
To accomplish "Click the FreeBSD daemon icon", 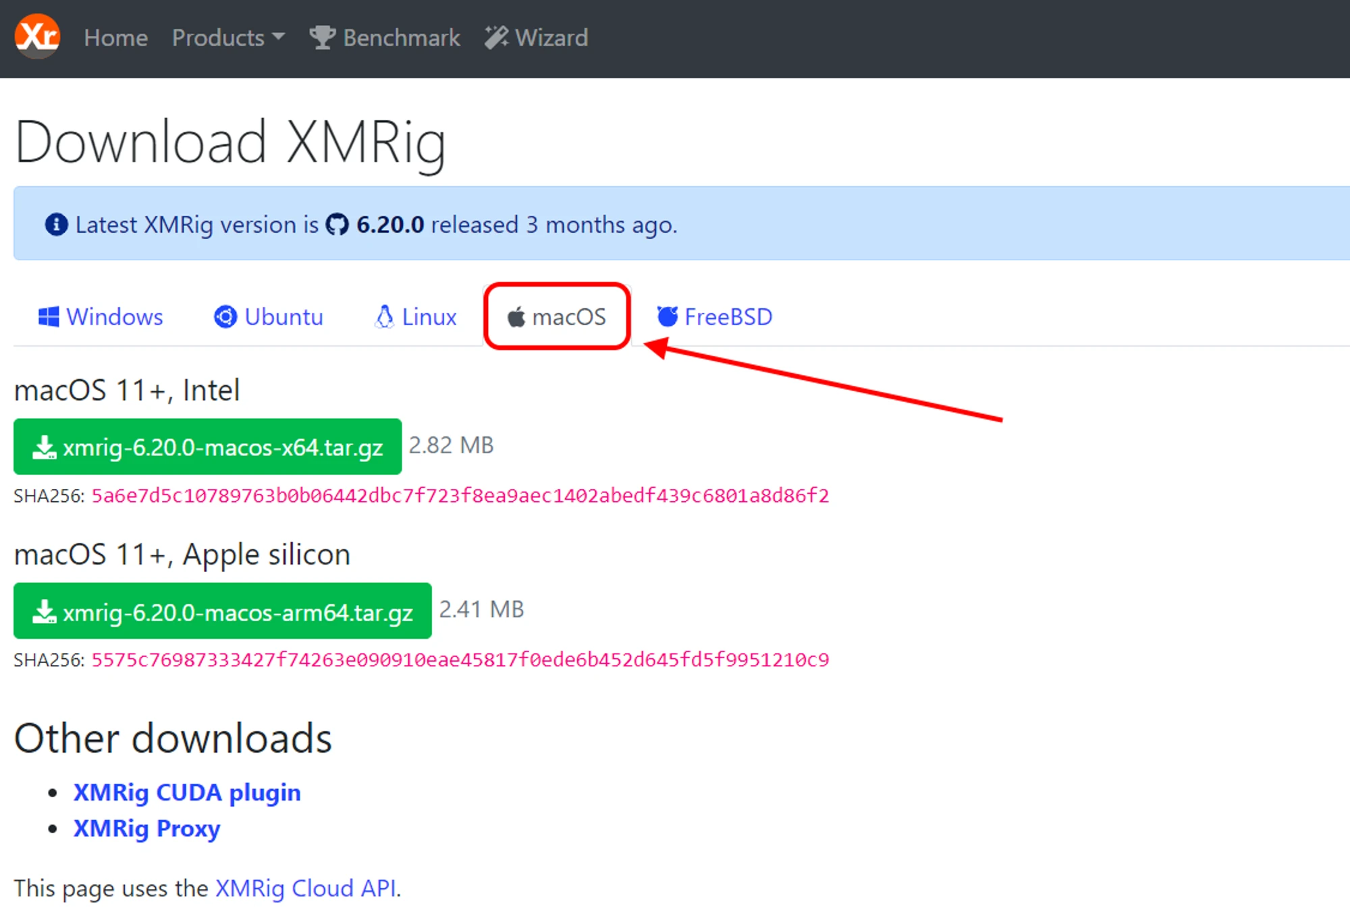I will coord(667,316).
